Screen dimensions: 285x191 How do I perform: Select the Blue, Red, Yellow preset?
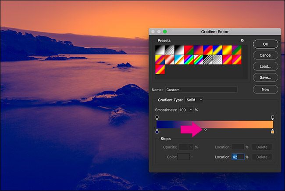pos(208,50)
